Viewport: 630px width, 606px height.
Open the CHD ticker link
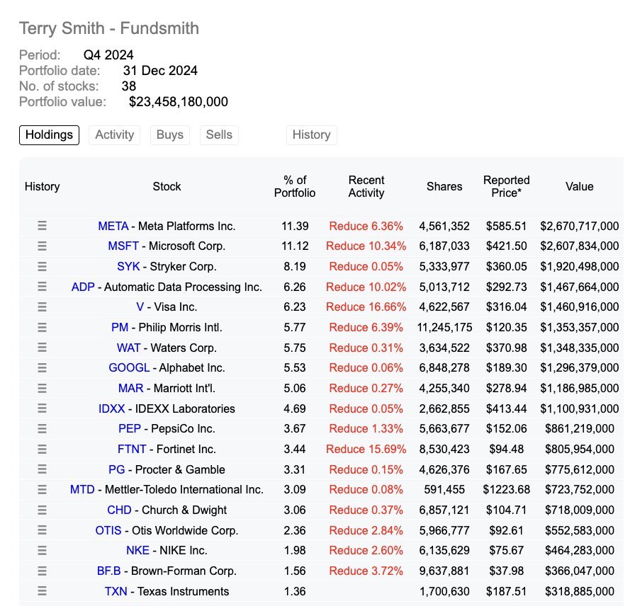119,510
